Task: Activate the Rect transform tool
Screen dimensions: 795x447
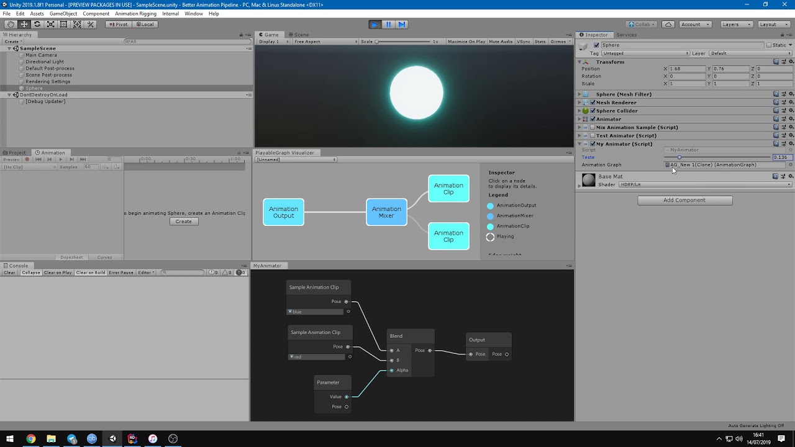Action: coord(64,24)
